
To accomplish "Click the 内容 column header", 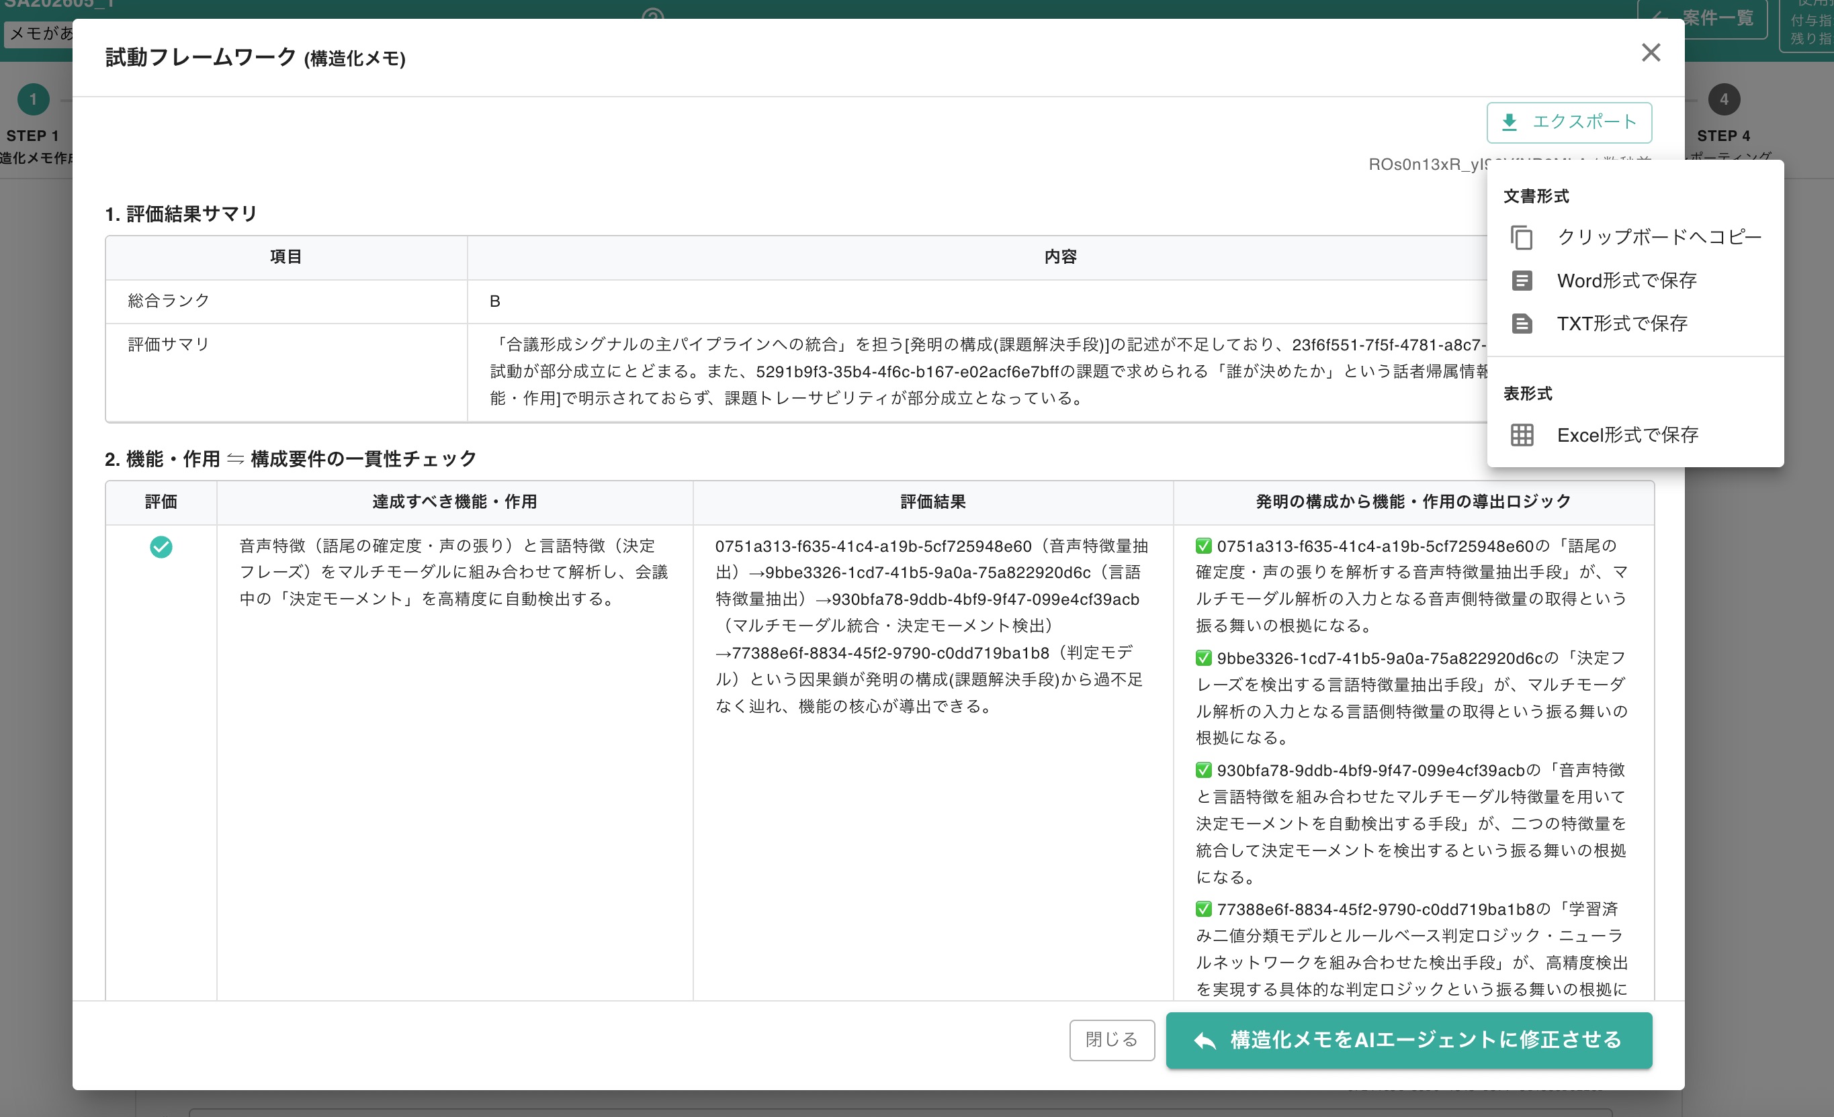I will pyautogui.click(x=1060, y=257).
